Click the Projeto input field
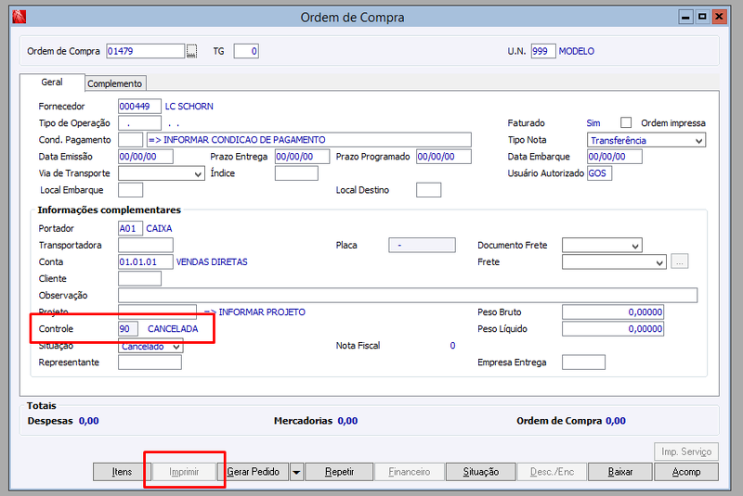 pos(157,312)
